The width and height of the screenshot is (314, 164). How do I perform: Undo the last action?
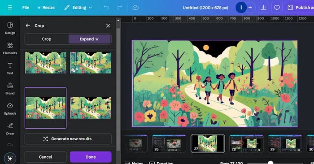[107, 8]
